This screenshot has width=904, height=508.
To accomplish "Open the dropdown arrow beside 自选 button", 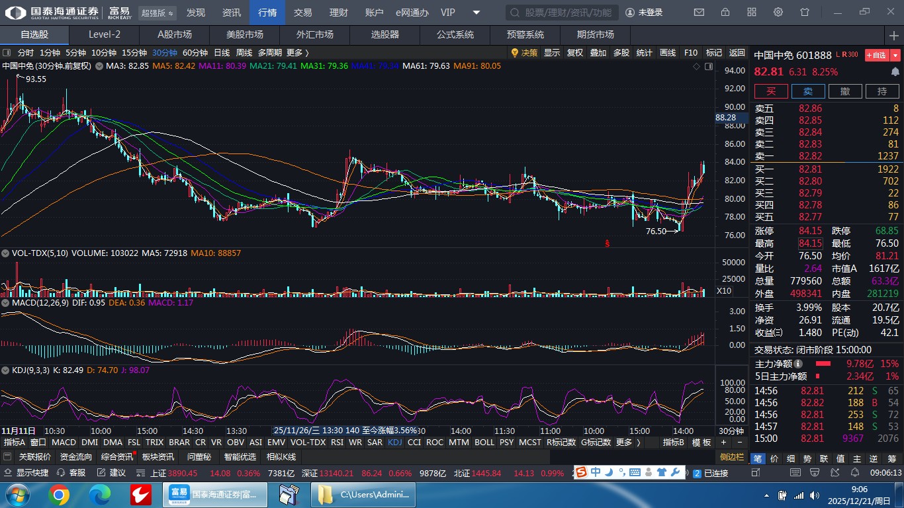I will 895,55.
